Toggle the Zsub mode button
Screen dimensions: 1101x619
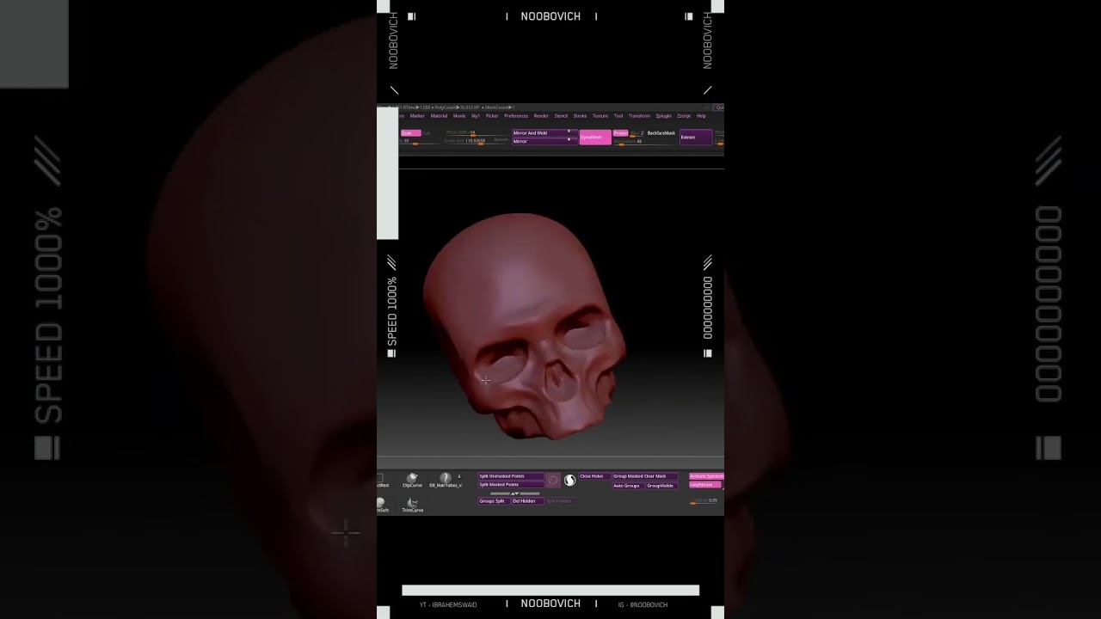tap(410, 133)
